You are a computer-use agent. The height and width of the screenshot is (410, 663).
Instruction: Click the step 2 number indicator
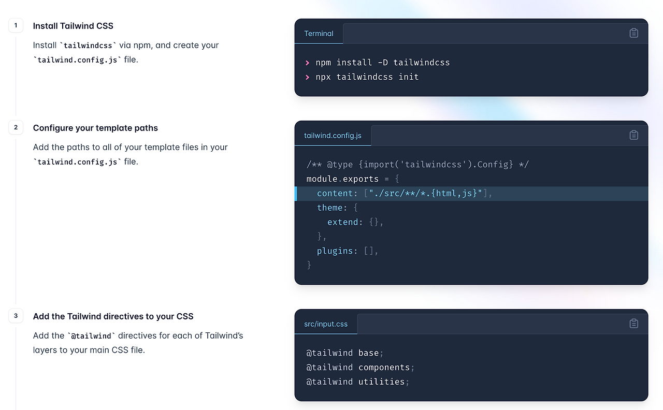[16, 127]
